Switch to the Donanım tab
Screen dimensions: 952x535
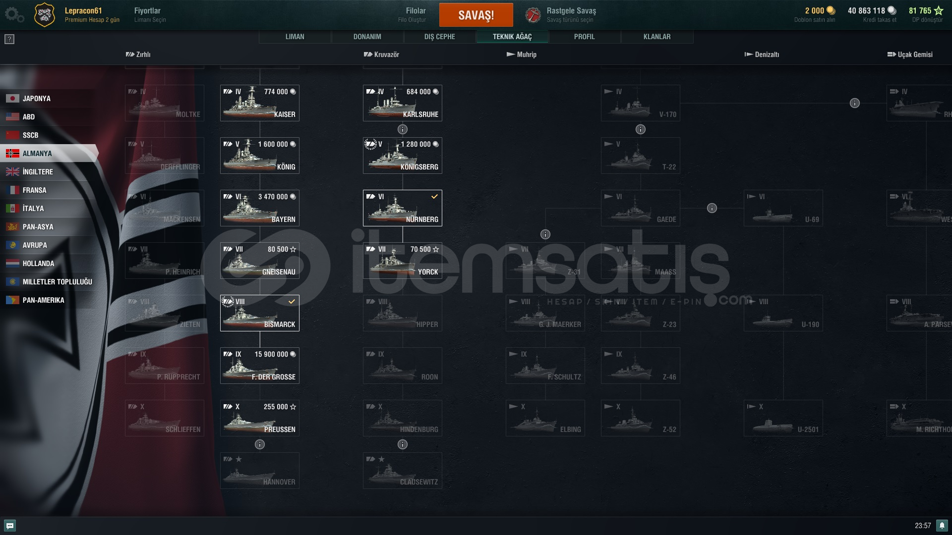[x=367, y=37]
